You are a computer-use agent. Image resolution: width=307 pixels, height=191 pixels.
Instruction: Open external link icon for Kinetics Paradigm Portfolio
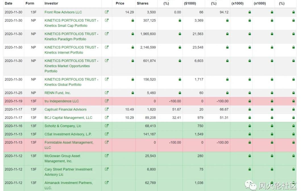click(x=107, y=34)
